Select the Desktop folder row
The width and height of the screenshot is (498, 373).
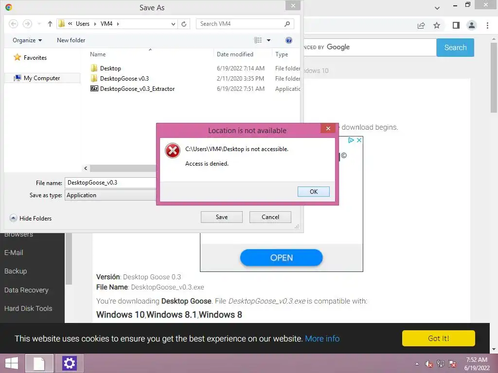tap(195, 68)
